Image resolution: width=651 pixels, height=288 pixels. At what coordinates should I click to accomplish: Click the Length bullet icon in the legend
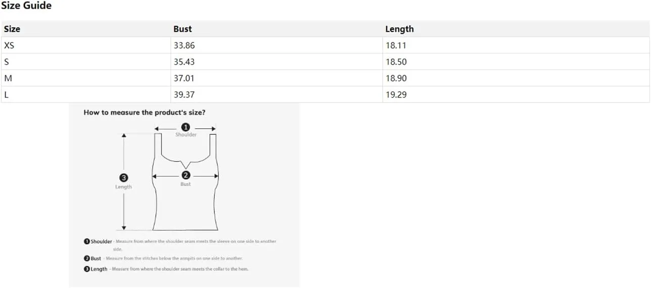click(87, 269)
